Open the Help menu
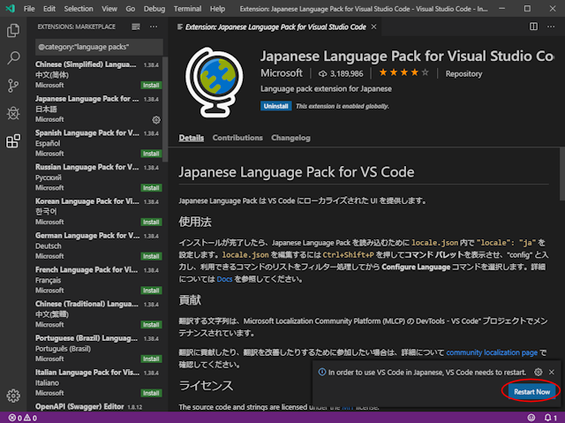 (217, 9)
